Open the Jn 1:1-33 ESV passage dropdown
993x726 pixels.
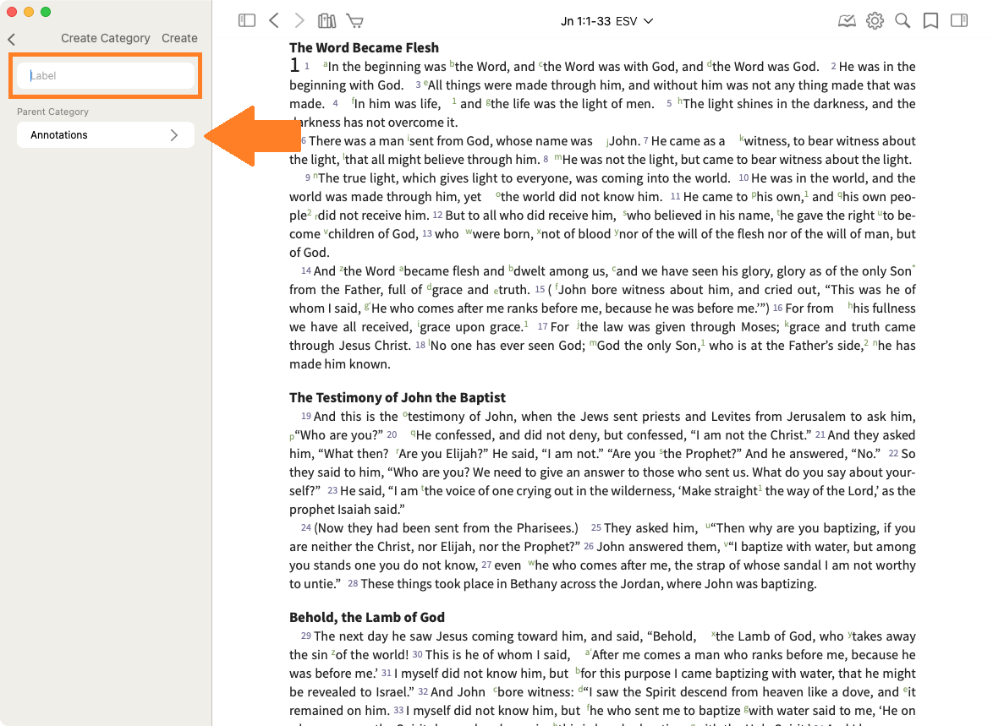(x=606, y=20)
